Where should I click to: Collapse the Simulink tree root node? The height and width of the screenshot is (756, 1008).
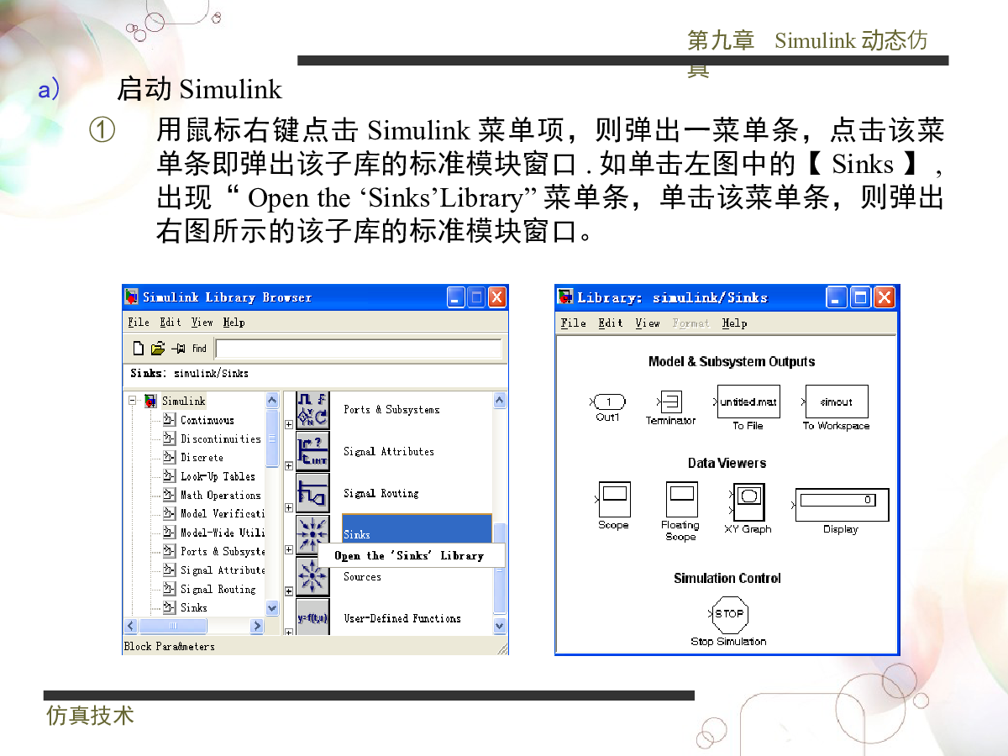coord(132,401)
